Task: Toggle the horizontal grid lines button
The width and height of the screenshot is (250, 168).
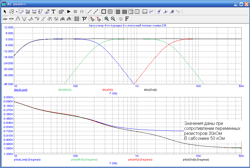Action: click(124, 12)
